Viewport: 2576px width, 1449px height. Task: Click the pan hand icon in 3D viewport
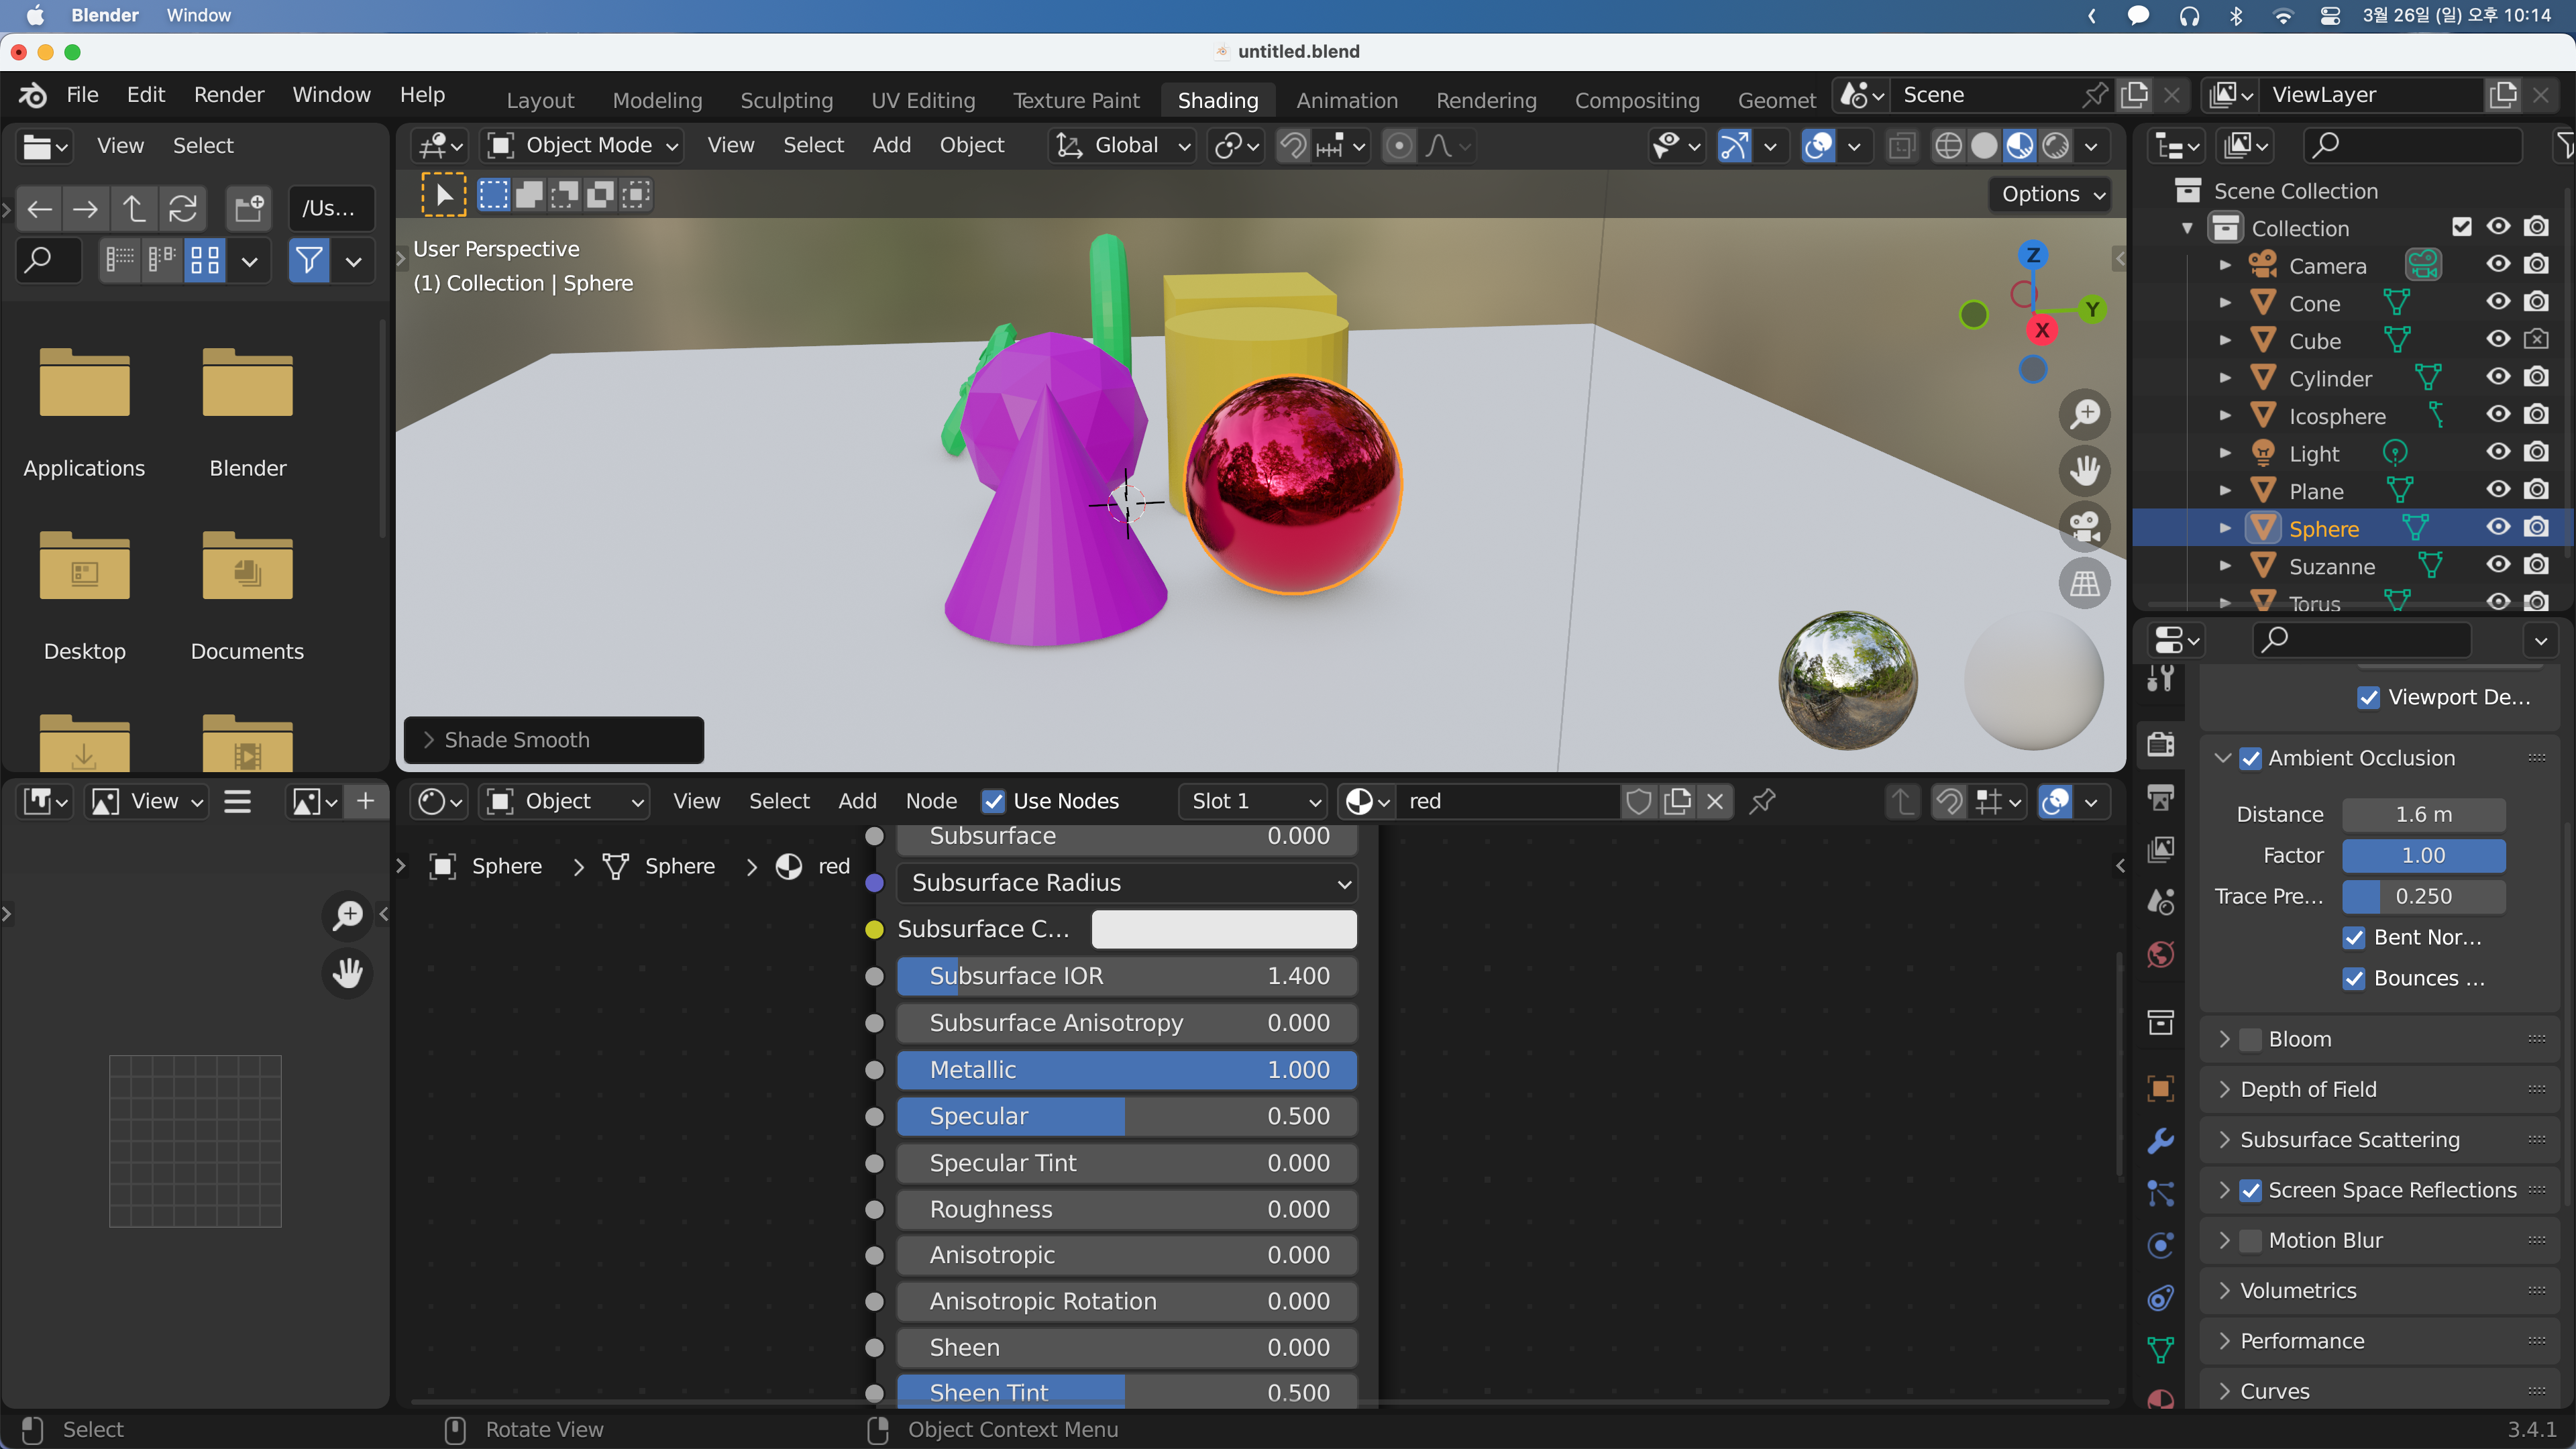(2084, 470)
